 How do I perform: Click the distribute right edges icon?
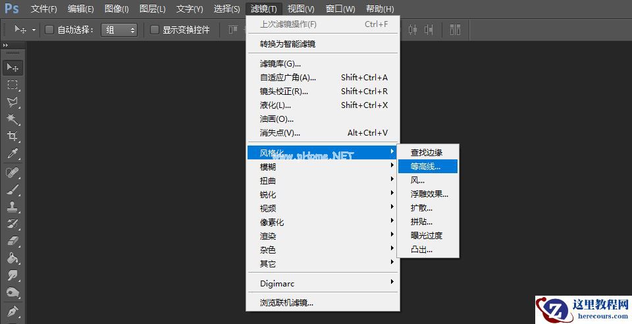pos(429,30)
